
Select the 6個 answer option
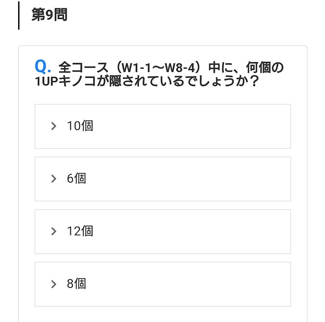tap(163, 179)
